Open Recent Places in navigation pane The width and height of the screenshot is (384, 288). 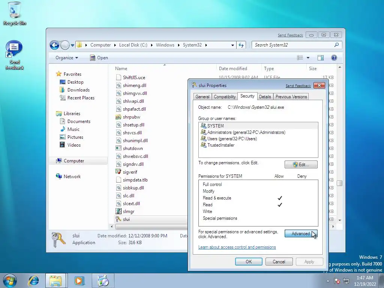point(77,98)
